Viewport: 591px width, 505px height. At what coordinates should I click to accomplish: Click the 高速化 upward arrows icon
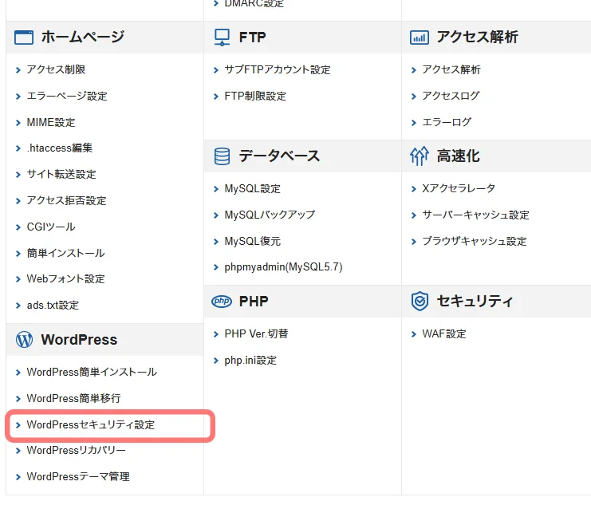click(x=420, y=156)
